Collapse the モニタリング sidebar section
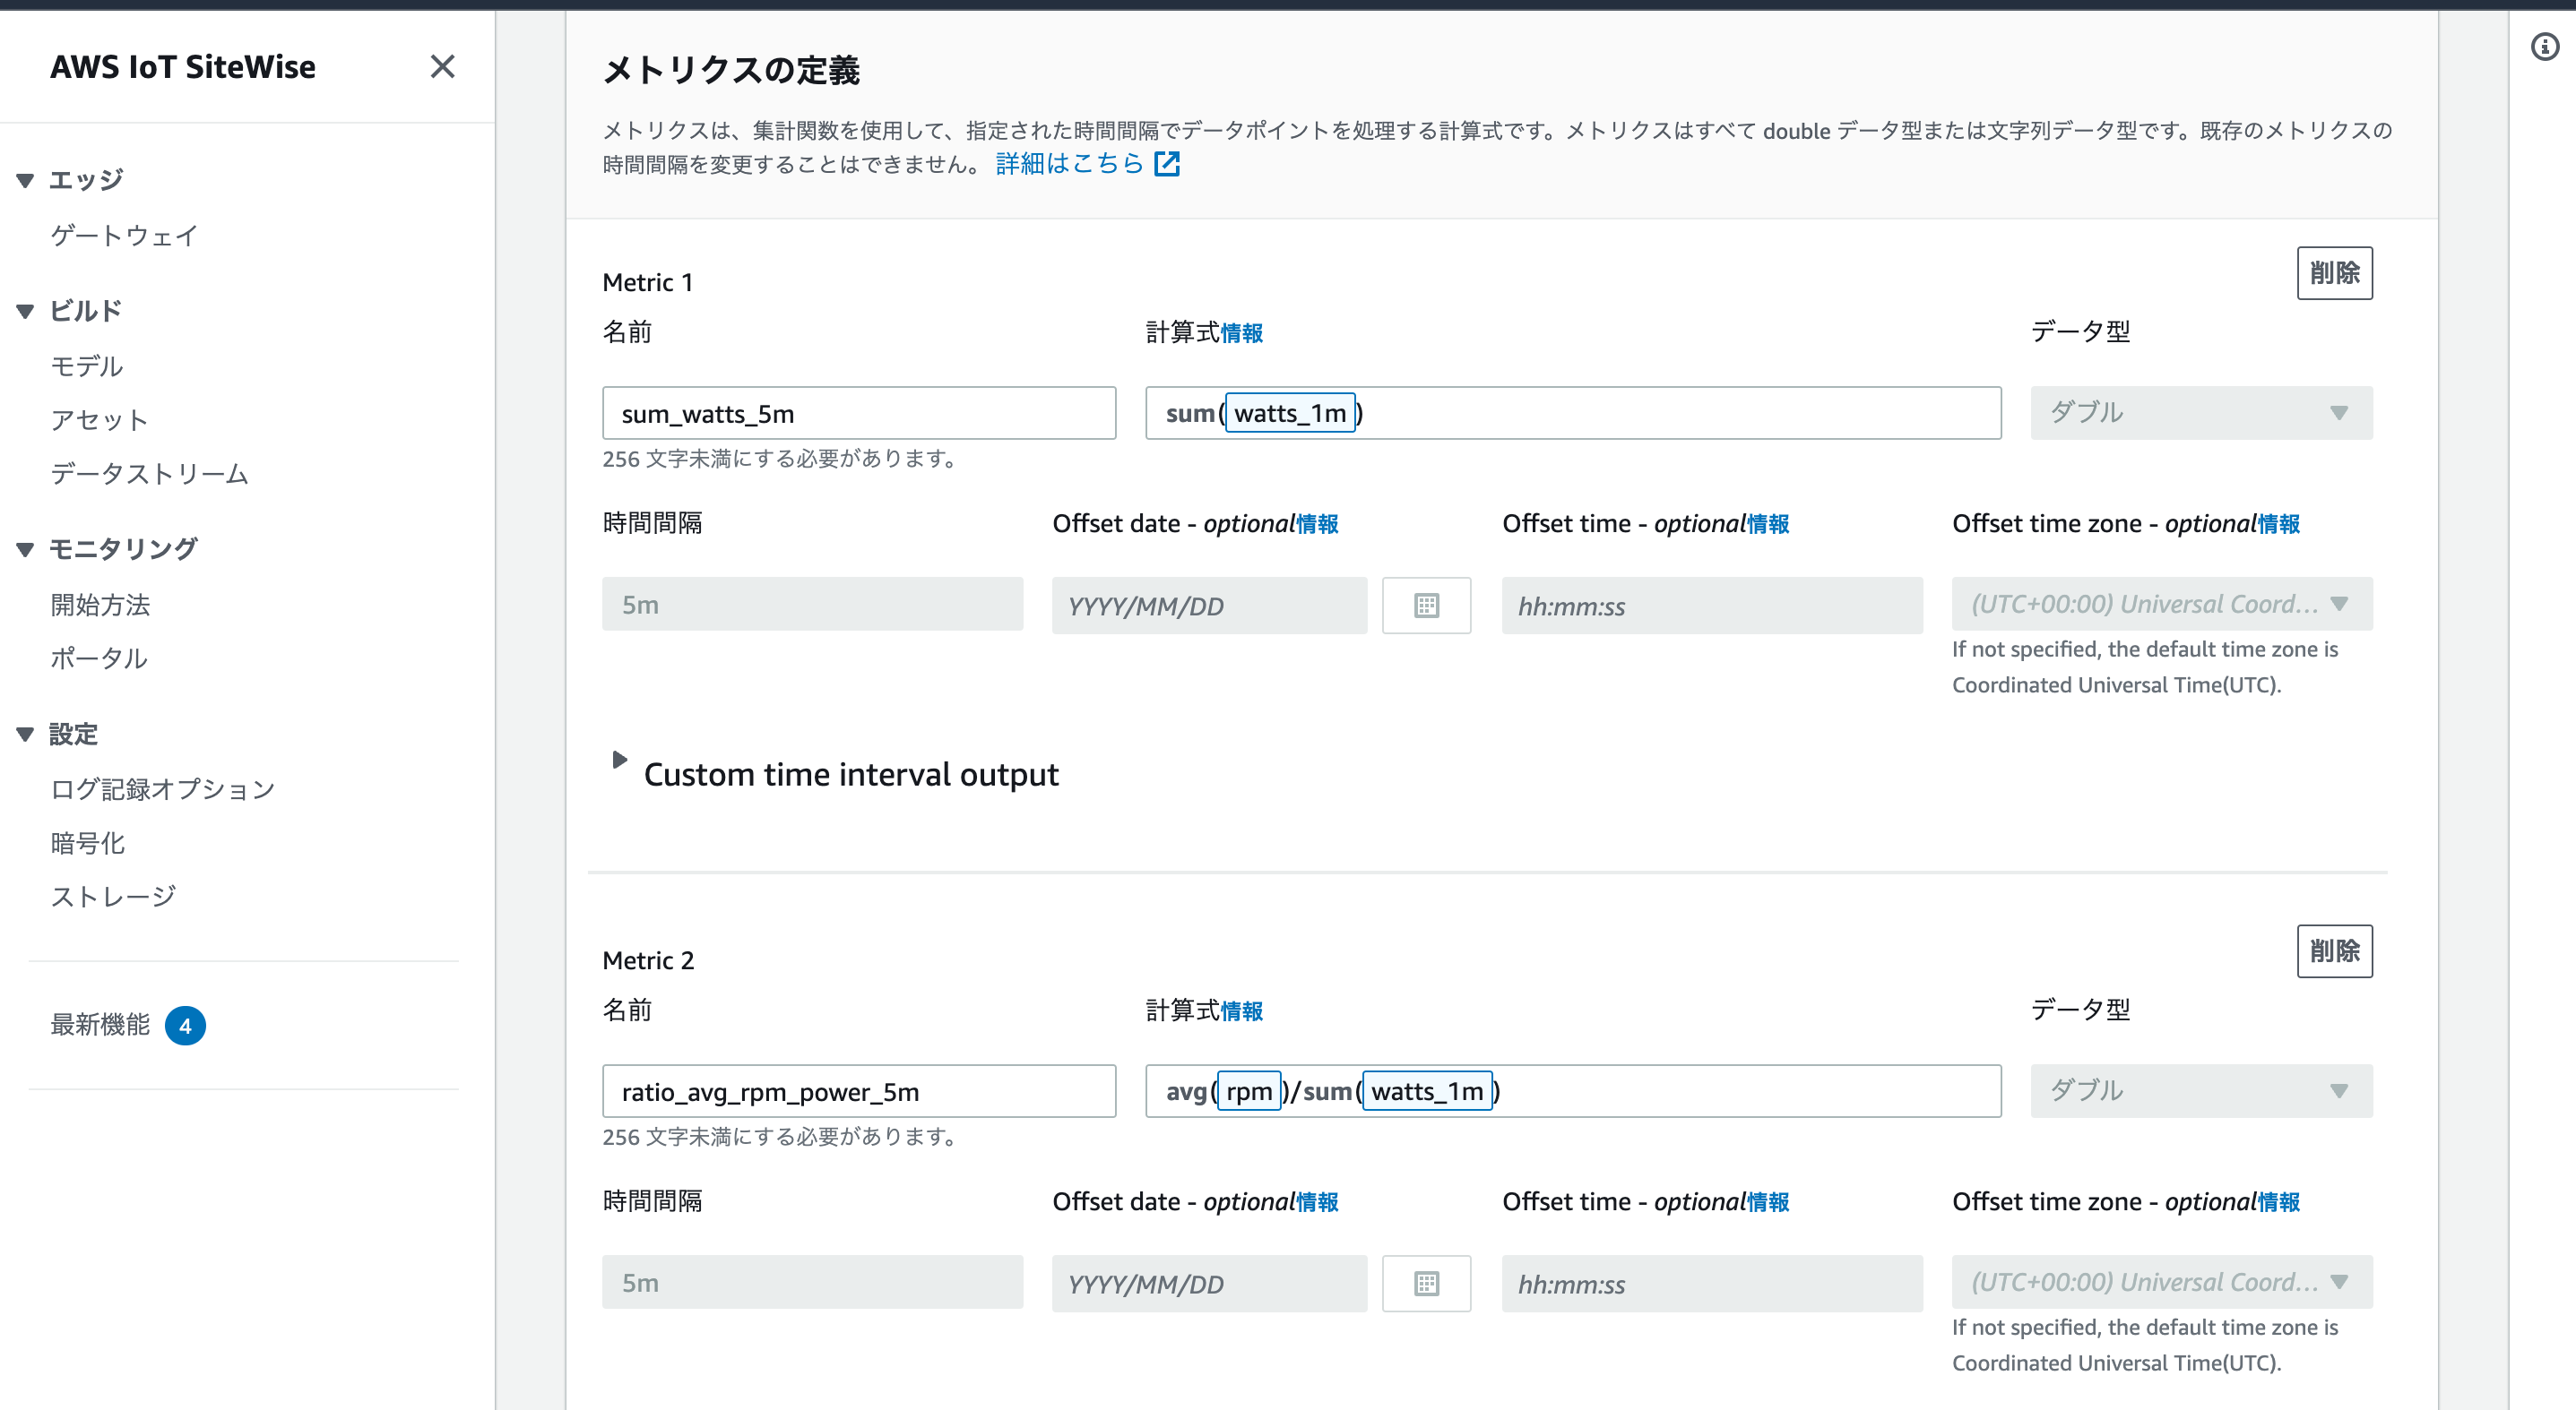 point(26,548)
